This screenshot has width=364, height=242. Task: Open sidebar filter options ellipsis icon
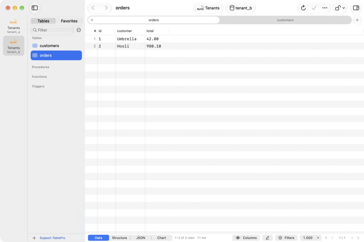(x=79, y=30)
